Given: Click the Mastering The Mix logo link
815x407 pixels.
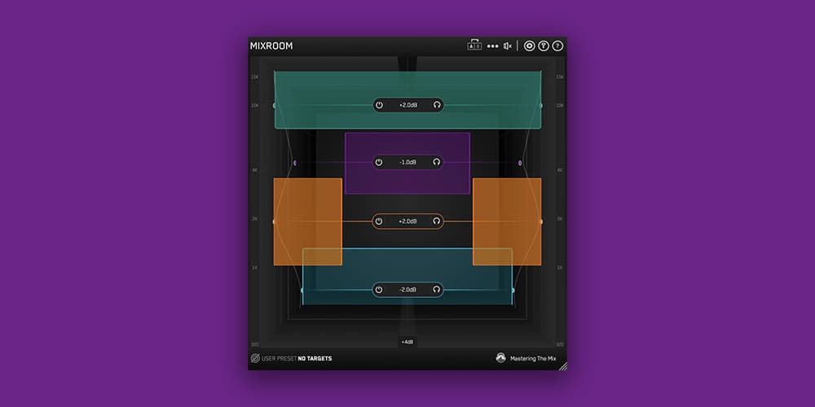Looking at the screenshot, I should pos(529,358).
